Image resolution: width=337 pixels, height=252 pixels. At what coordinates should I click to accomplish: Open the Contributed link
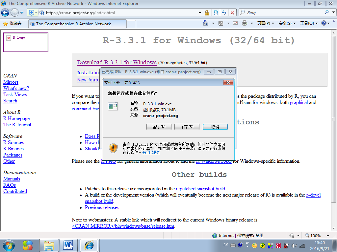[x=15, y=191]
